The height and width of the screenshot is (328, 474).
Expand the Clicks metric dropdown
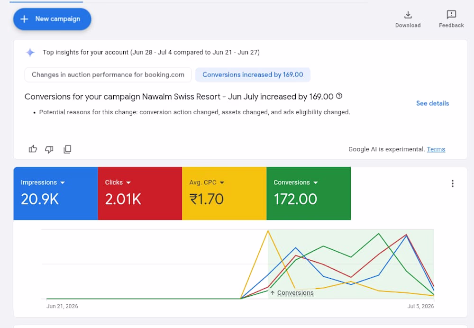[x=128, y=182]
